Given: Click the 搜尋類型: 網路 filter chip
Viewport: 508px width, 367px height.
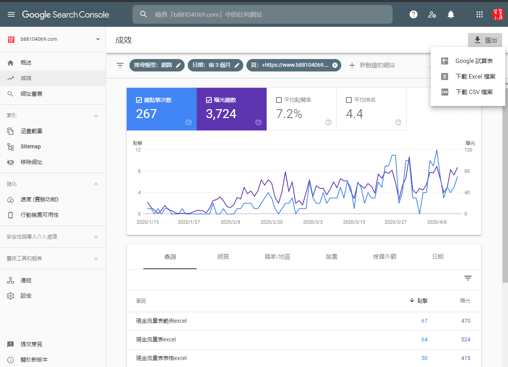Looking at the screenshot, I should pos(157,65).
